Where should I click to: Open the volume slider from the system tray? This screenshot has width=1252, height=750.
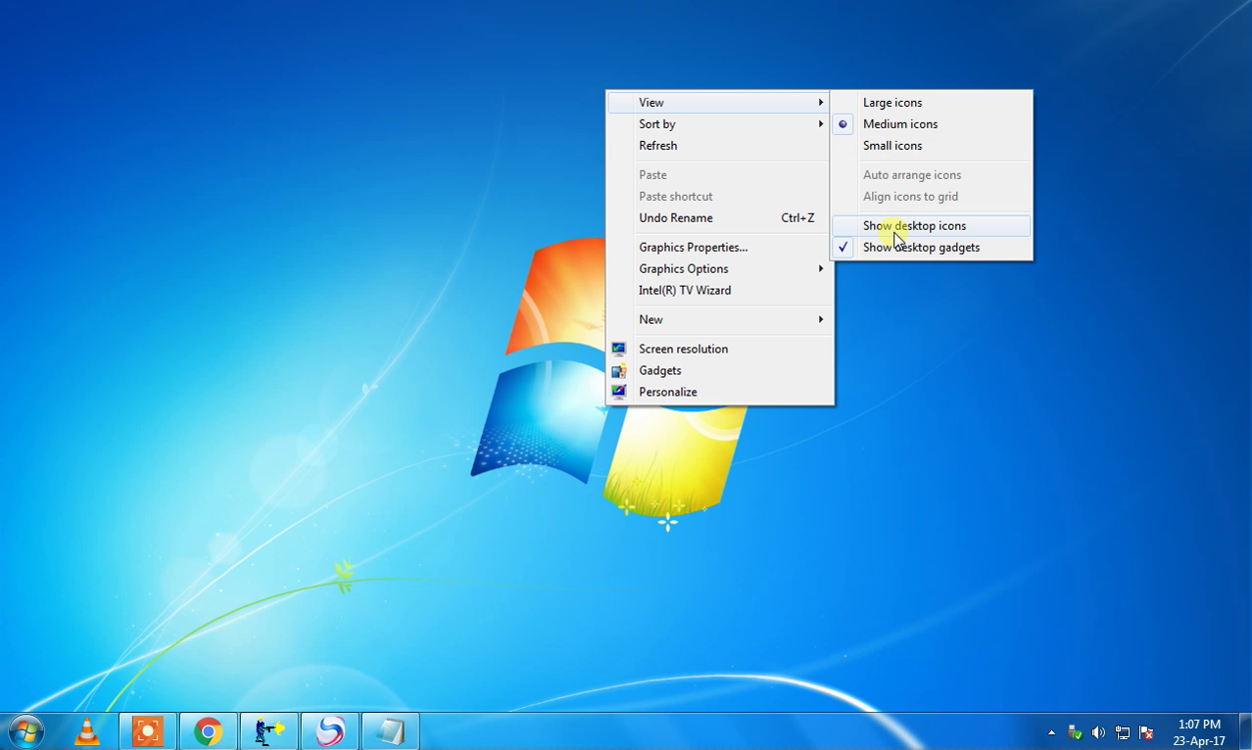(x=1099, y=731)
